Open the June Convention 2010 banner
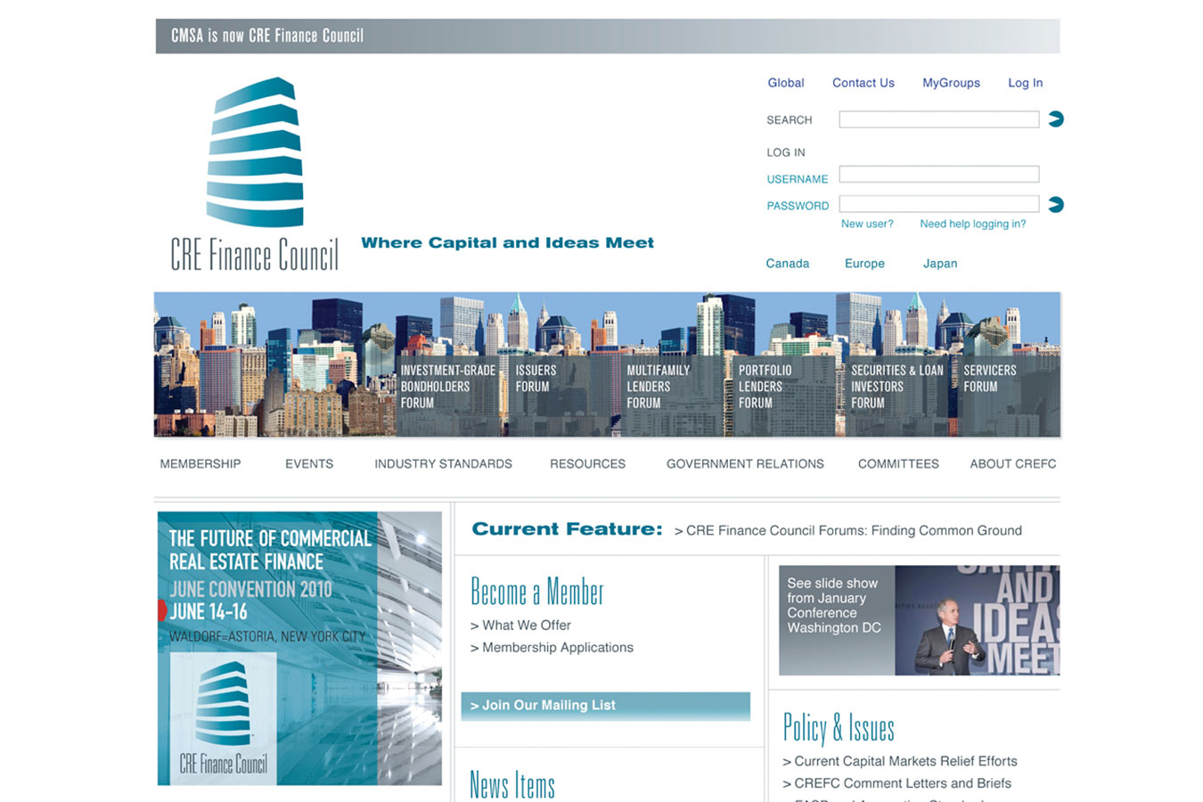Viewport: 1203px width, 802px height. pos(299,648)
